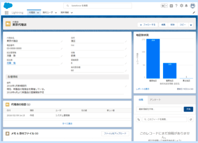Image resolution: width=198 pixels, height=143 pixels.
Task: Expand the 契約ユーザ tab dropdown chevron
Action: 56,13
